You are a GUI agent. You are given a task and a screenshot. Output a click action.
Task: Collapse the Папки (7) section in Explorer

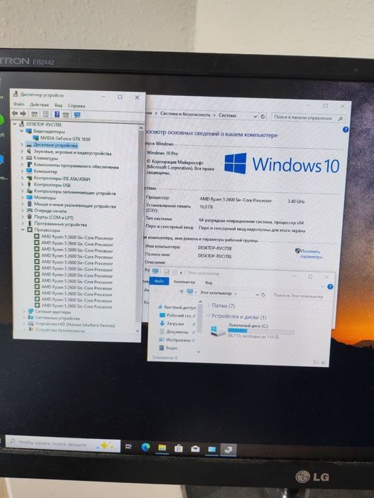click(209, 305)
